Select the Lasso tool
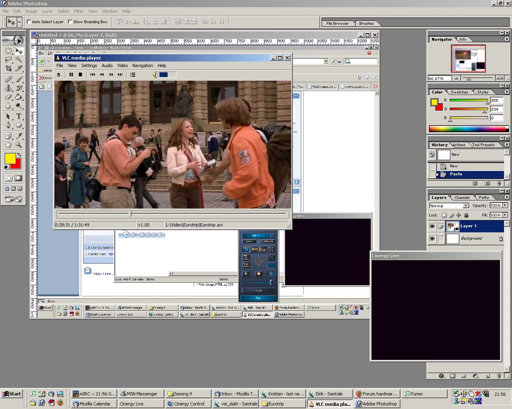 coord(8,60)
